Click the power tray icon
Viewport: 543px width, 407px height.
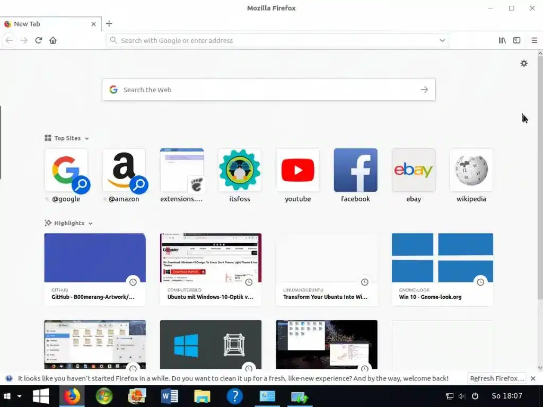click(475, 396)
